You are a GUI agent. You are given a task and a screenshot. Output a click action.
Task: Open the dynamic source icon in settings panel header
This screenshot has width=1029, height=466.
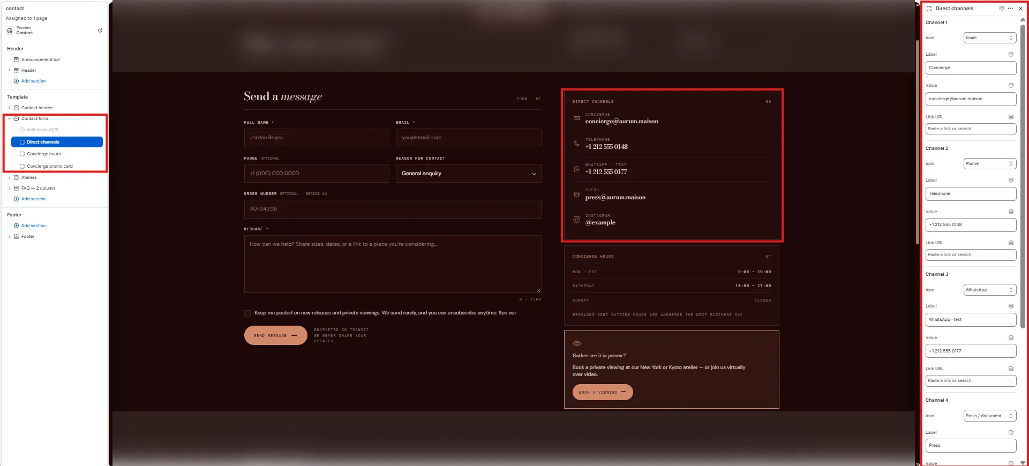coord(1002,9)
